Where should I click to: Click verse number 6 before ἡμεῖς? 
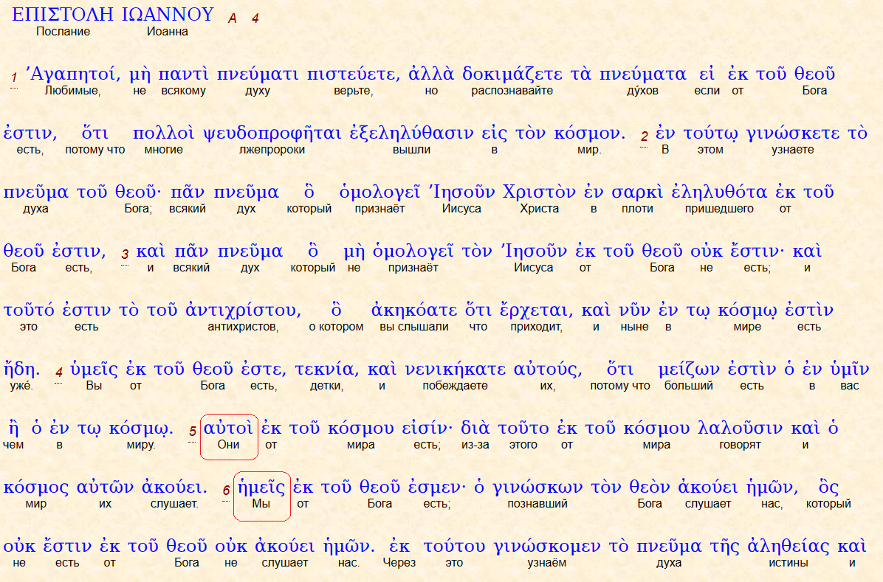coord(226,490)
